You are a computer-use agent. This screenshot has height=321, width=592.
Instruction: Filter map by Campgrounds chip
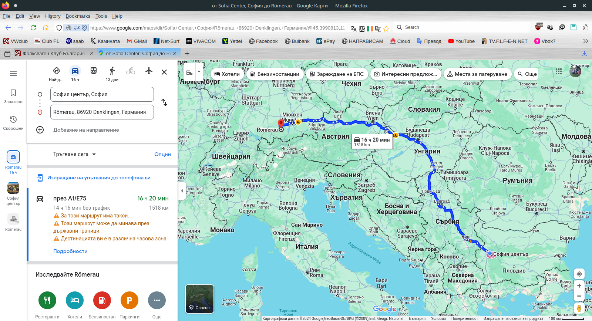coord(478,74)
